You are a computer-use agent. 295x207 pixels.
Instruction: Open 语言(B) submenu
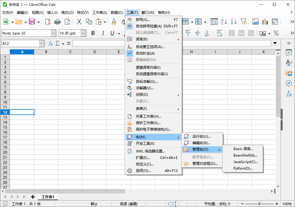154,39
